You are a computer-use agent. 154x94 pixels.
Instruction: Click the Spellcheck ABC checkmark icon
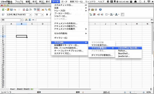pos(35,9)
